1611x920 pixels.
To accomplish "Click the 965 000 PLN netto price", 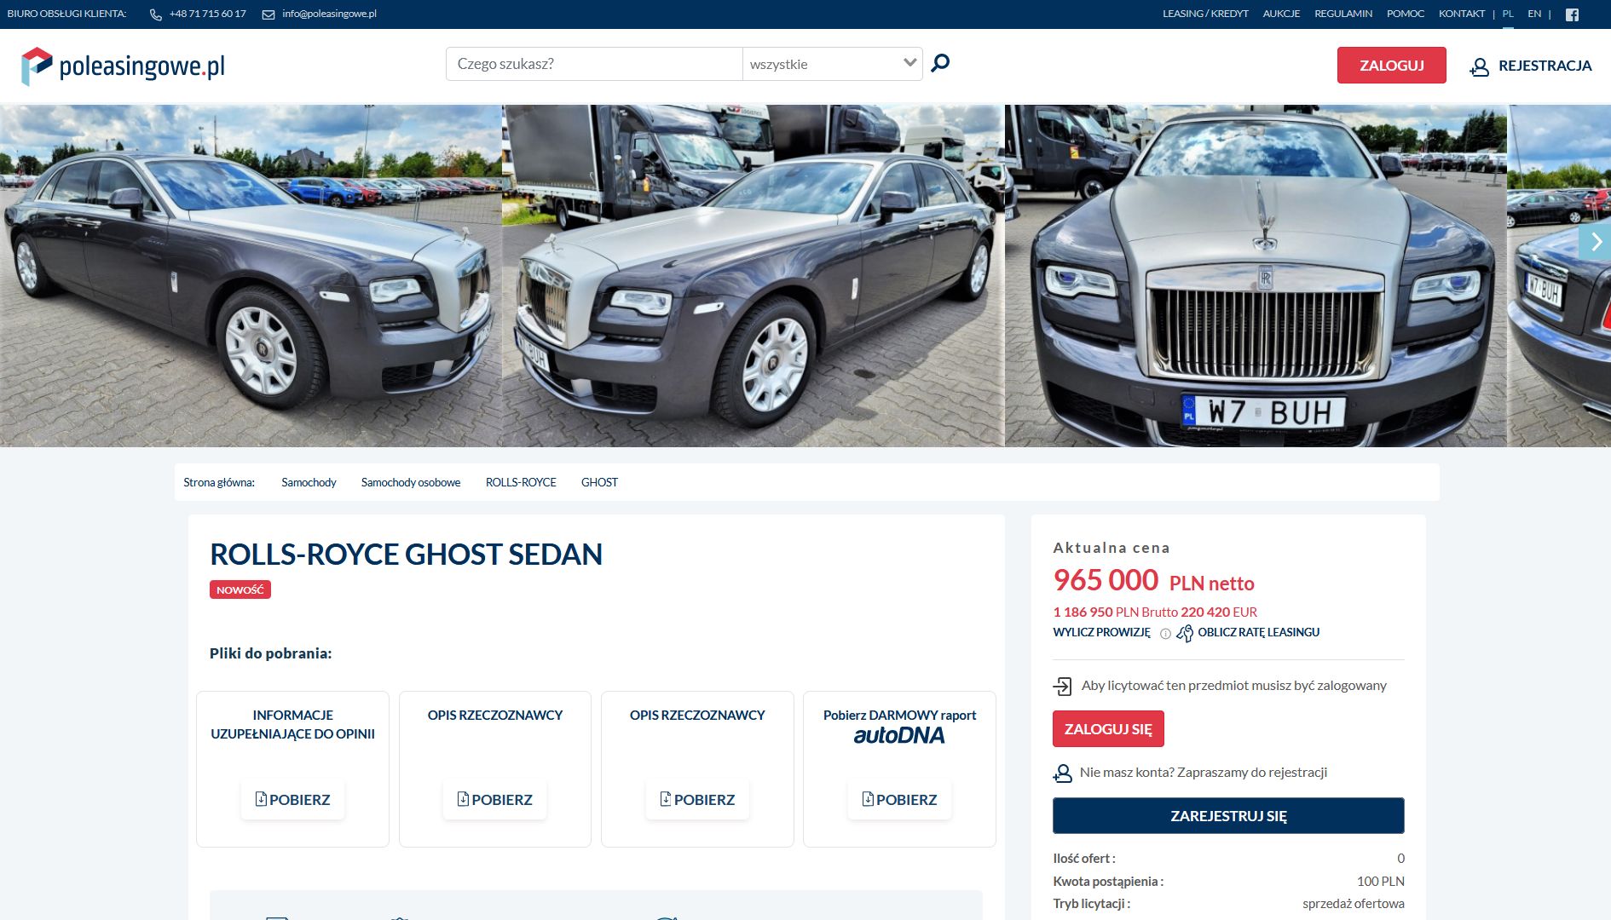I will (x=1153, y=581).
